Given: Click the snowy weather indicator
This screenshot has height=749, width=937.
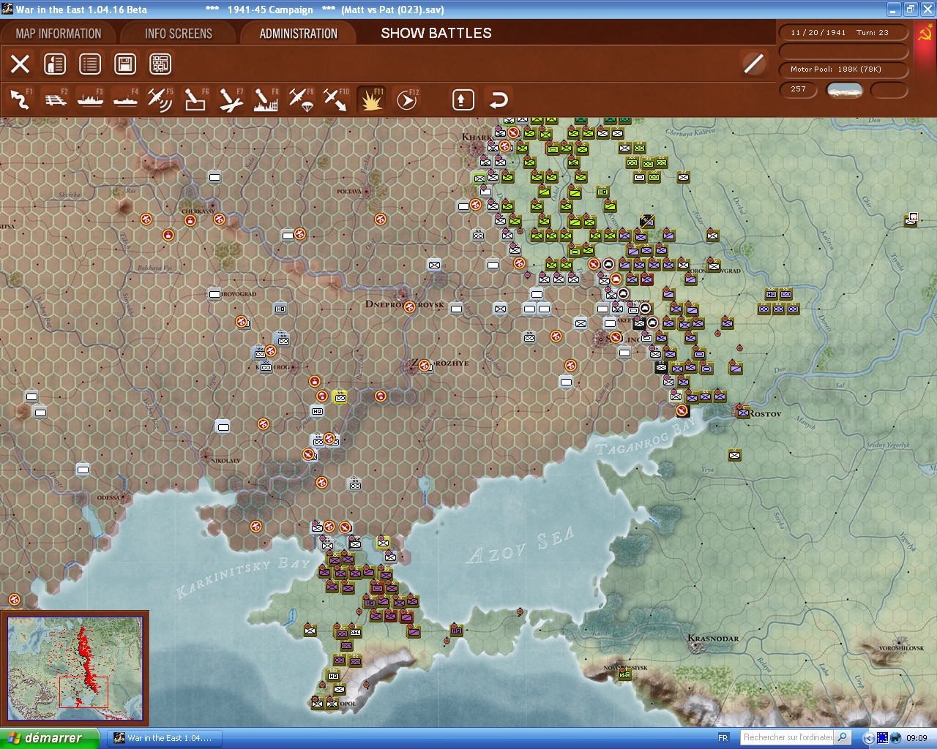Looking at the screenshot, I should tap(844, 89).
